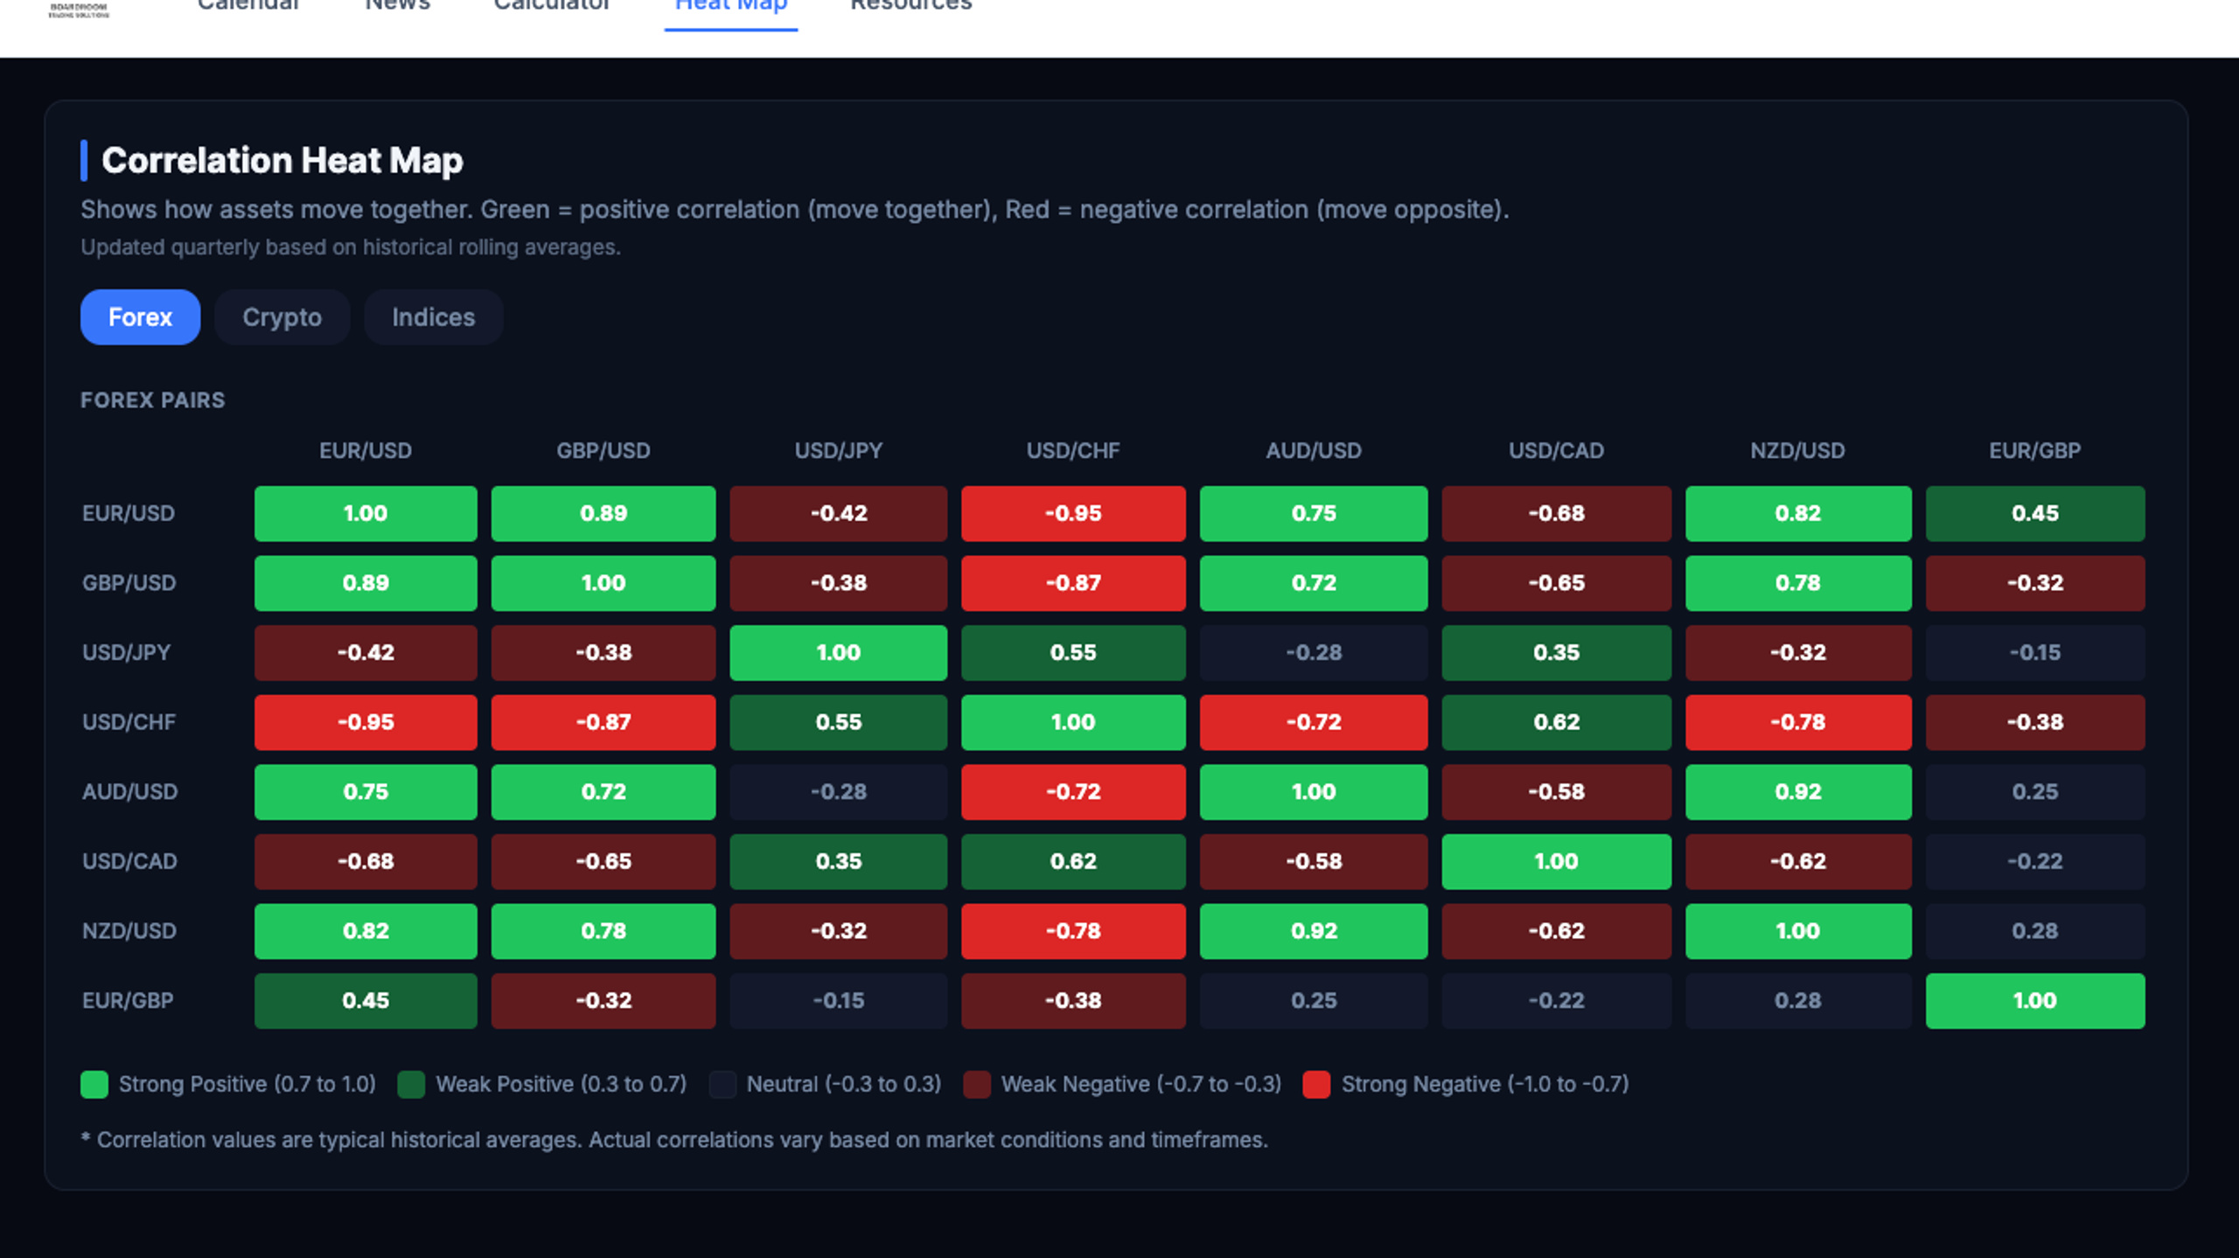Viewport: 2239px width, 1258px height.
Task: Click the Strong Positive legend swatch
Action: [94, 1084]
